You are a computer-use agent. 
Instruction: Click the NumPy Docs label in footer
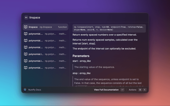tap(35, 90)
